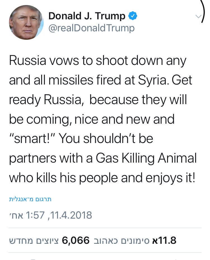210x260 pixels.
Task: Click the 'Get ready Russia' text line
Action: pyautogui.click(x=98, y=100)
